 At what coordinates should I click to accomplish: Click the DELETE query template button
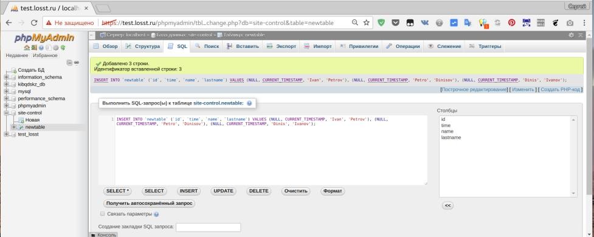(259, 191)
